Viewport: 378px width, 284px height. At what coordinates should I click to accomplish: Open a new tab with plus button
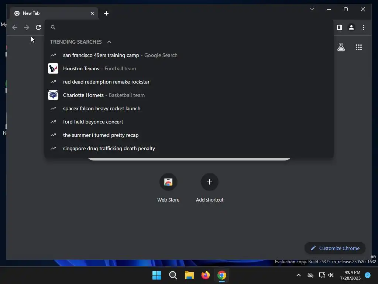click(x=106, y=13)
